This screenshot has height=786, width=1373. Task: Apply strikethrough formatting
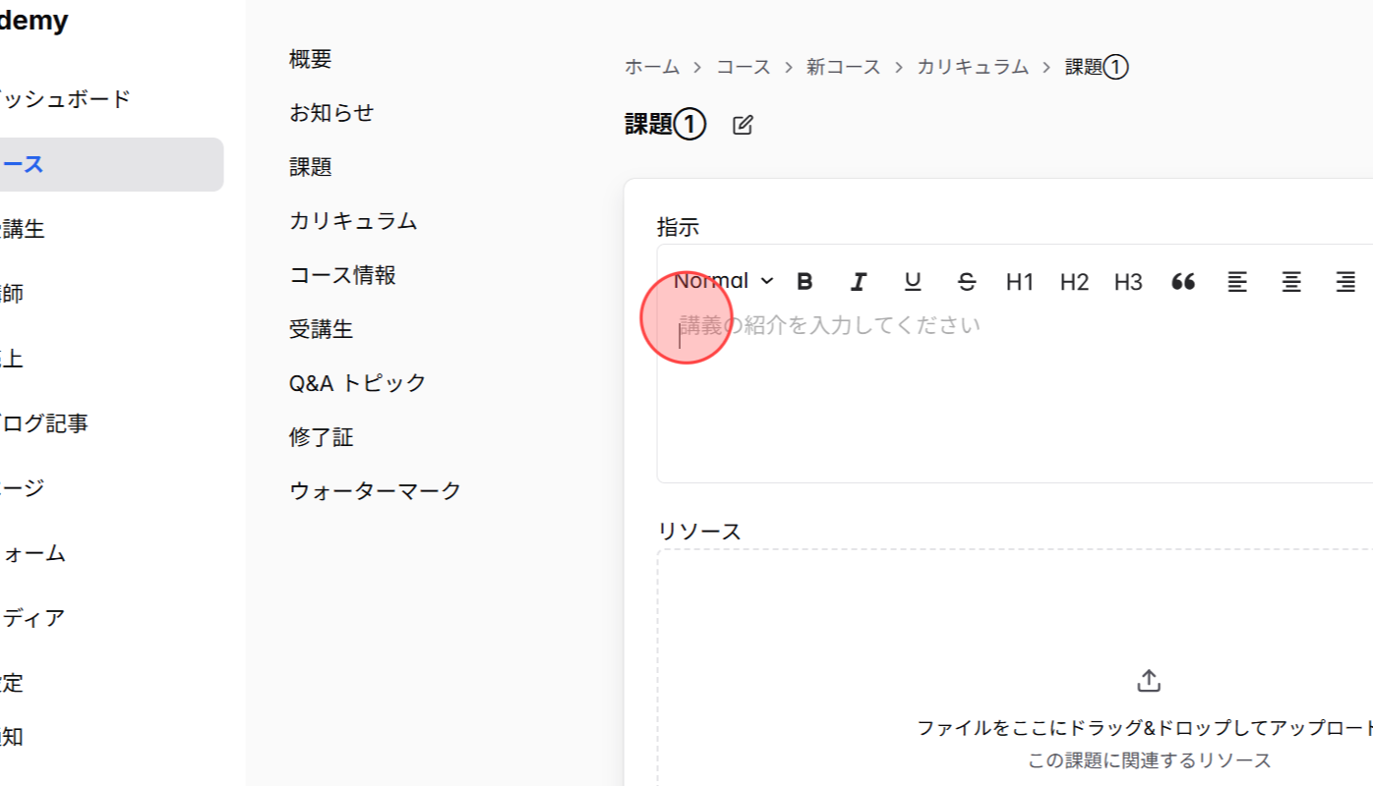[967, 282]
